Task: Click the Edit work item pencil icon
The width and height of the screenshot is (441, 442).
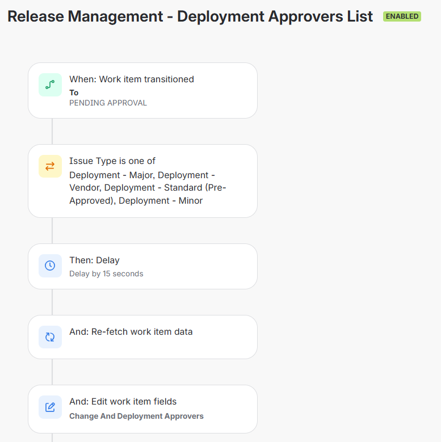Action: [50, 407]
